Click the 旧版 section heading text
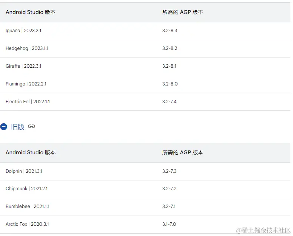 pos(18,127)
